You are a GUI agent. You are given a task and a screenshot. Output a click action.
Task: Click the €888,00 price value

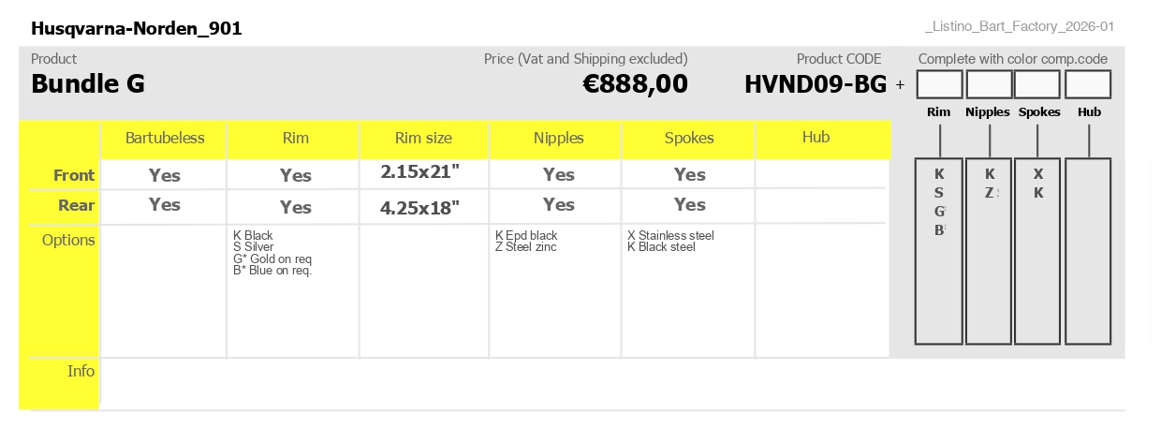pos(635,84)
